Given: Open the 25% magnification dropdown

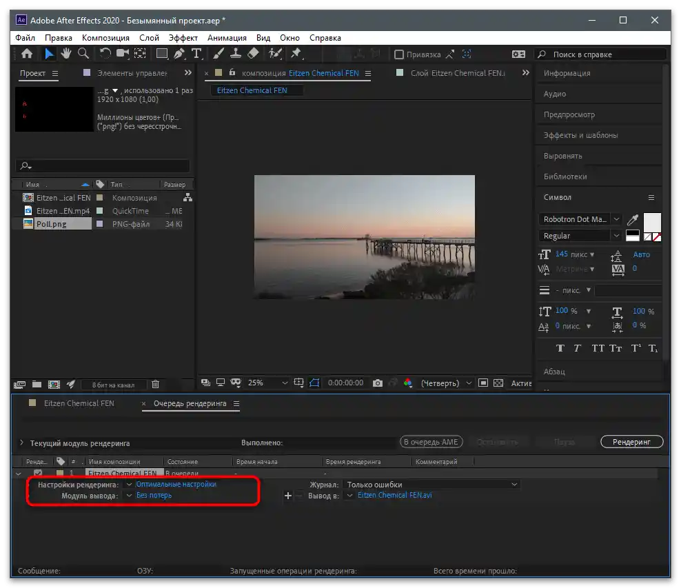Looking at the screenshot, I should pos(267,383).
